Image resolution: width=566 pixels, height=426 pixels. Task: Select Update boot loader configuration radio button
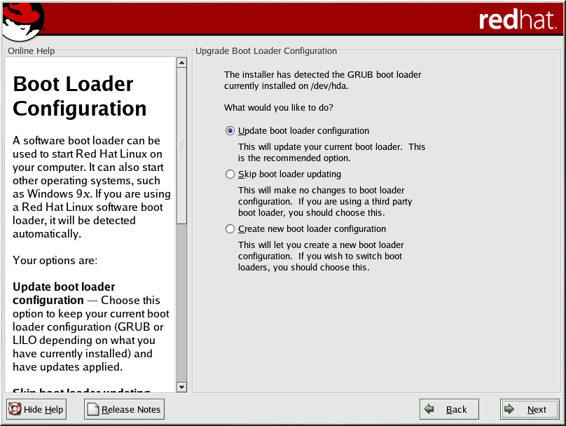[230, 131]
